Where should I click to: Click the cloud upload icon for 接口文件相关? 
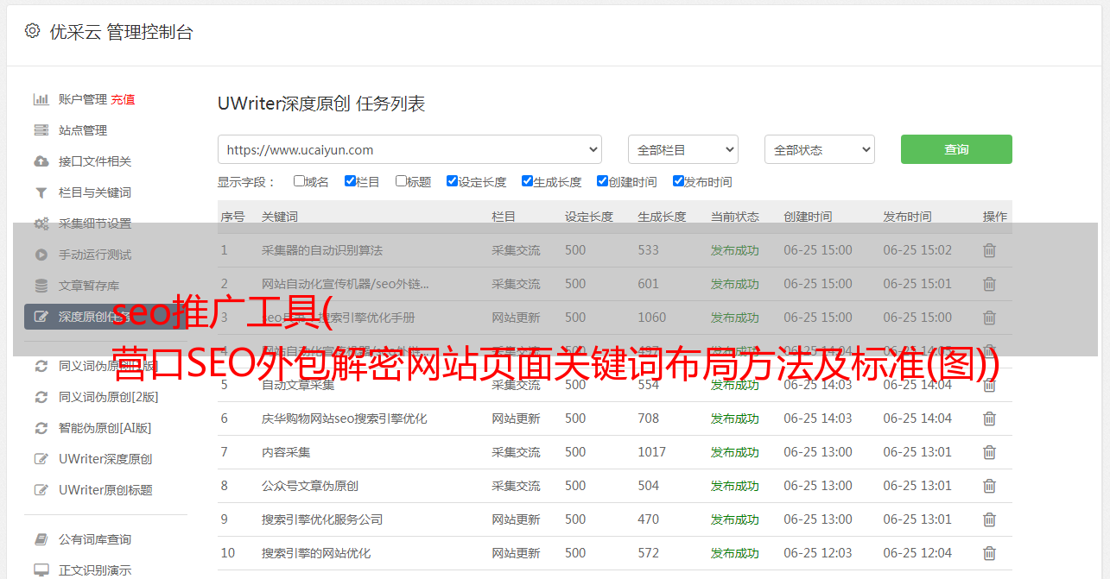[41, 161]
